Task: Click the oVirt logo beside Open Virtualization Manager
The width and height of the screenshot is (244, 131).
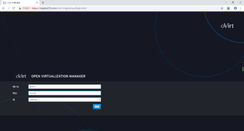Action: 21,76
